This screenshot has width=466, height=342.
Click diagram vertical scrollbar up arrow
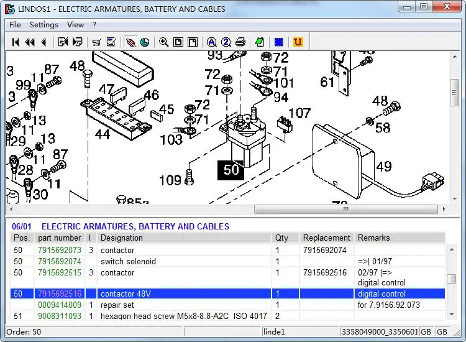[454, 57]
